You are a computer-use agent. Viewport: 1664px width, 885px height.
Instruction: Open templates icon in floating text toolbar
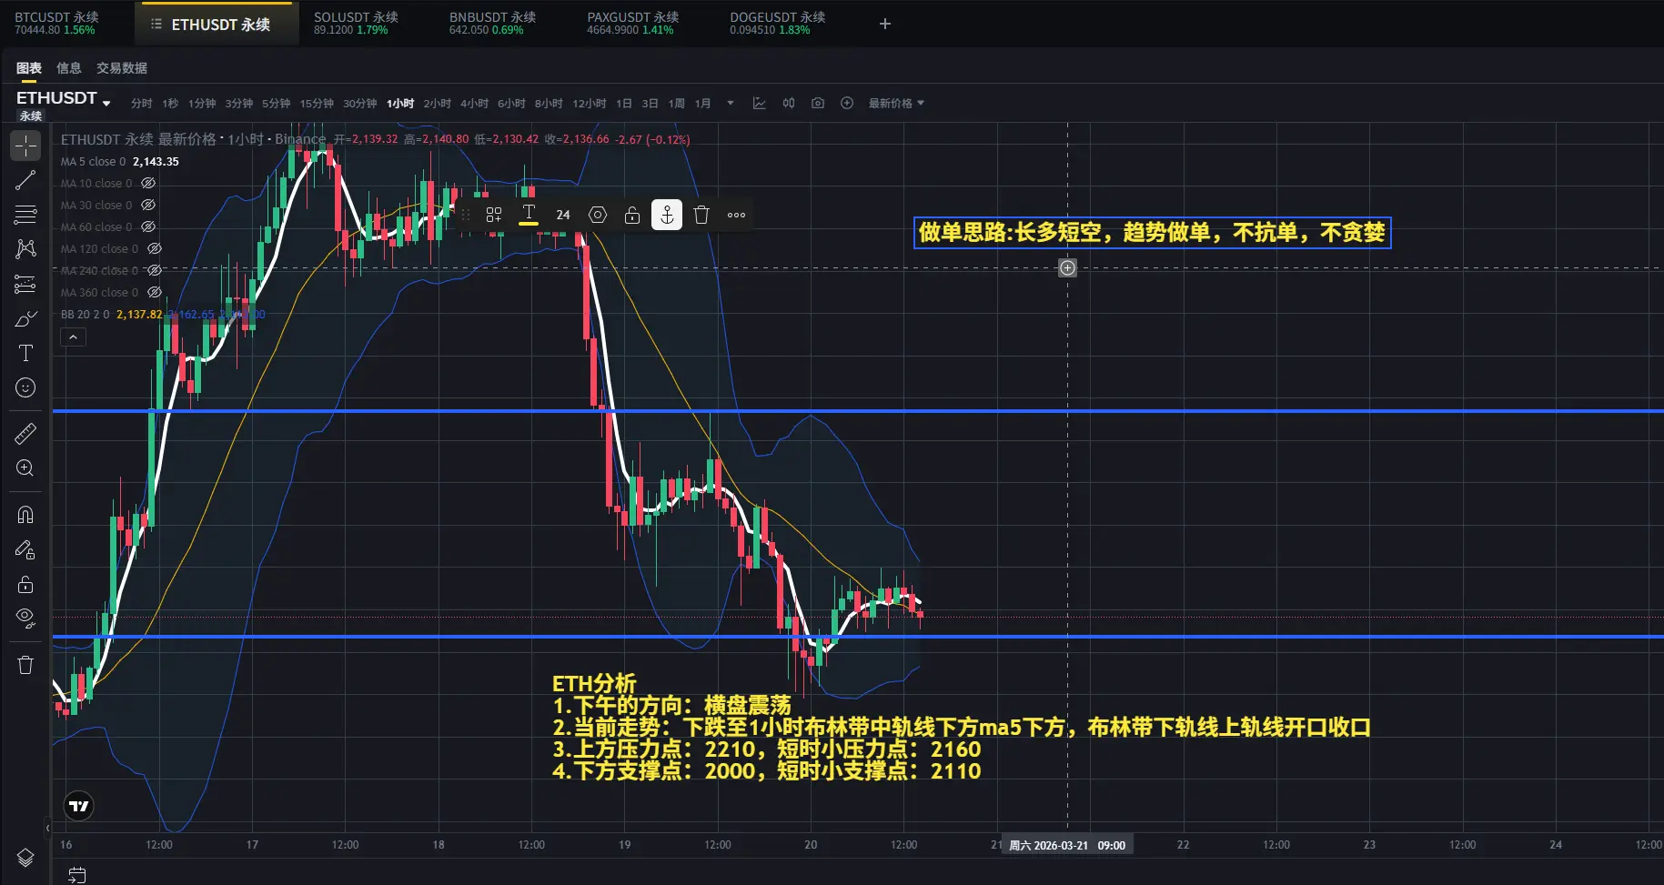point(494,215)
